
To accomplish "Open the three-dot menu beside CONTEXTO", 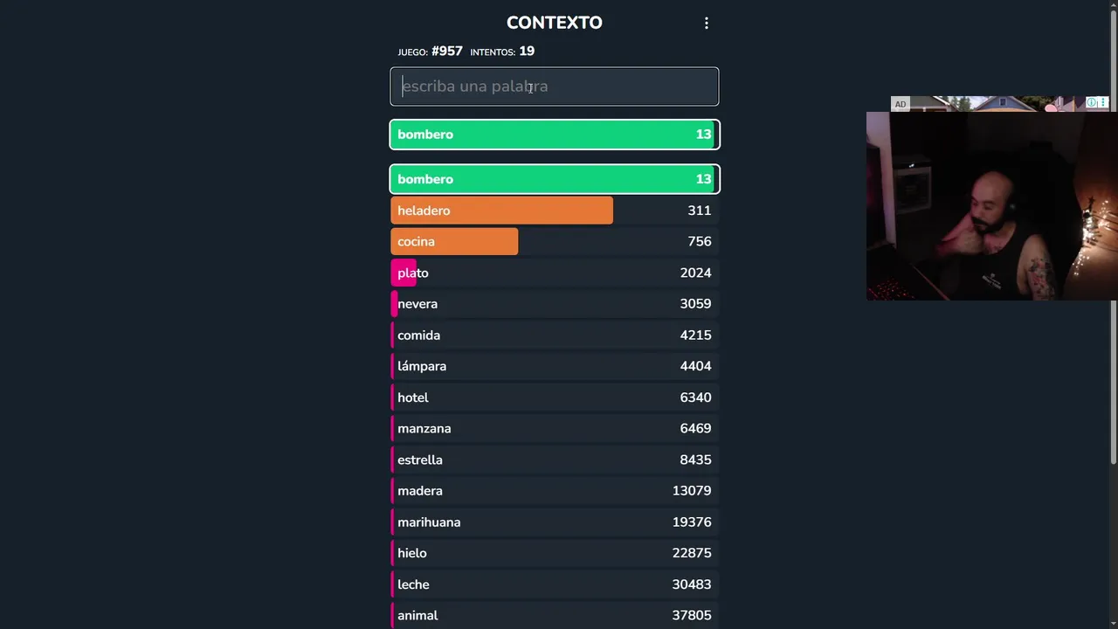I will pyautogui.click(x=707, y=24).
